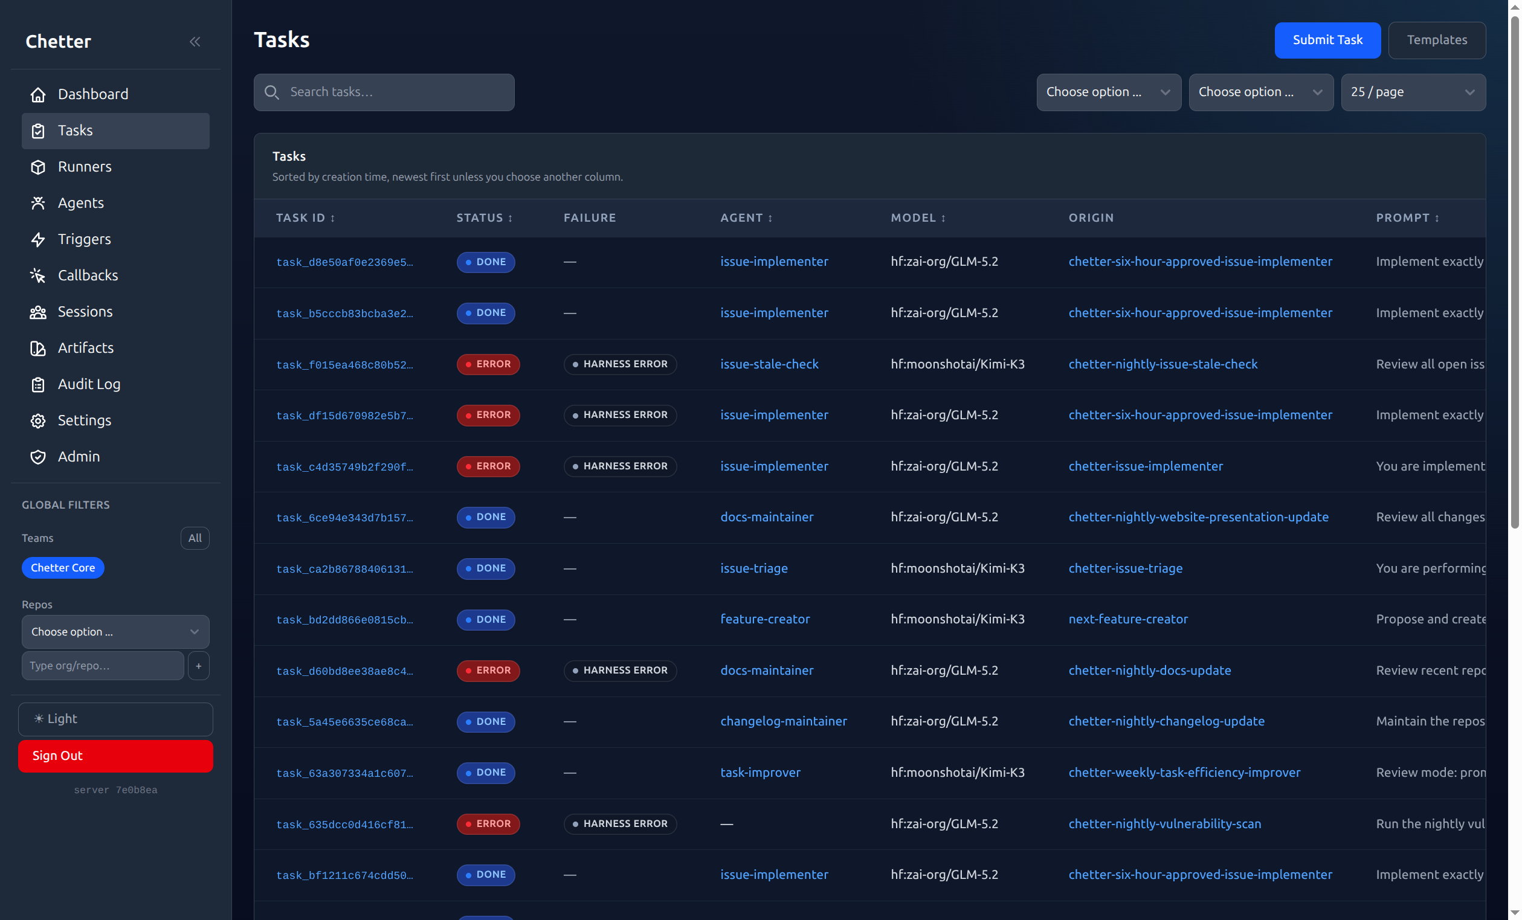Open chetter-weekly-task-efficiency-improver origin link
1522x920 pixels.
pyautogui.click(x=1184, y=773)
